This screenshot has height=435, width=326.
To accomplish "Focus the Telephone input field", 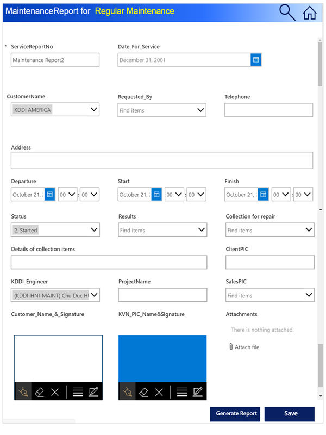I will [x=268, y=110].
